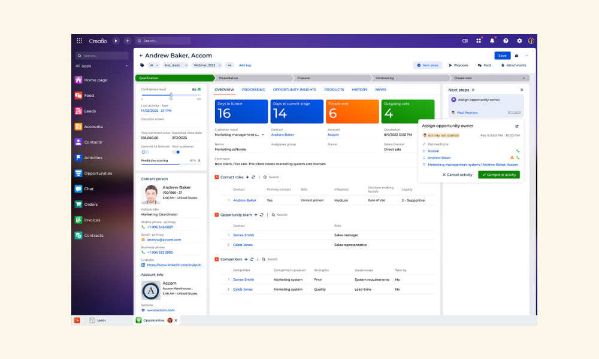The width and height of the screenshot is (599, 359).
Task: Switch to the Processing tab
Action: [x=253, y=90]
